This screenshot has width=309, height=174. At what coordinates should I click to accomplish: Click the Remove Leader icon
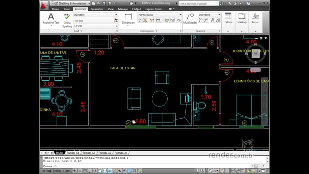click(x=206, y=20)
